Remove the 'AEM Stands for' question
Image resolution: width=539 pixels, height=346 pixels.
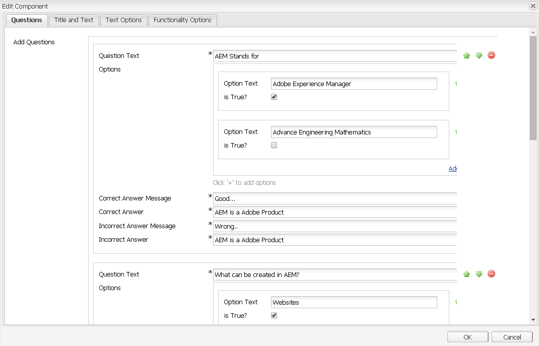[x=492, y=55]
